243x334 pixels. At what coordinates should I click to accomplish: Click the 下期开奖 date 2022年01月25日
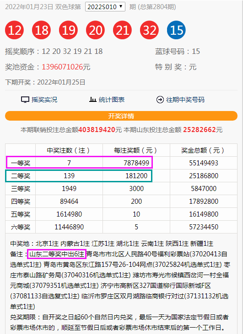(61, 82)
